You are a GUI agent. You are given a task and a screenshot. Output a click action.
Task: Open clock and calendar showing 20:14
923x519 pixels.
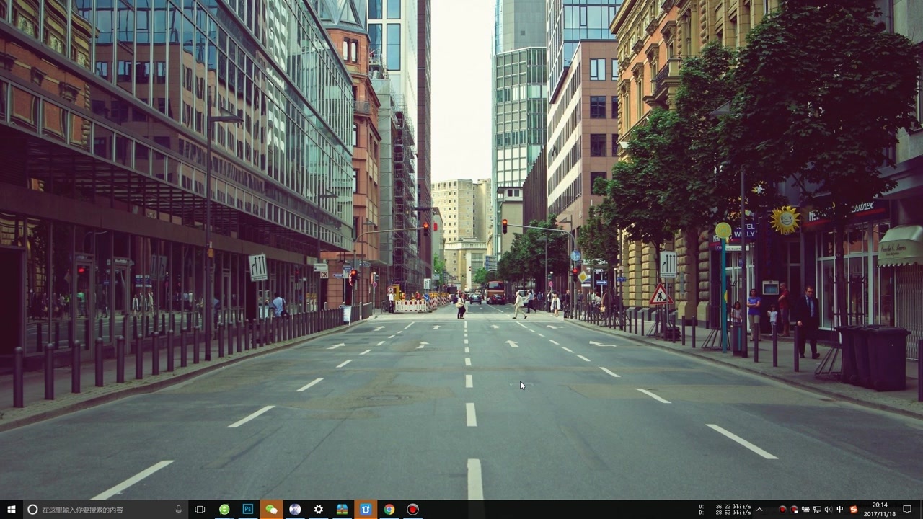(880, 510)
